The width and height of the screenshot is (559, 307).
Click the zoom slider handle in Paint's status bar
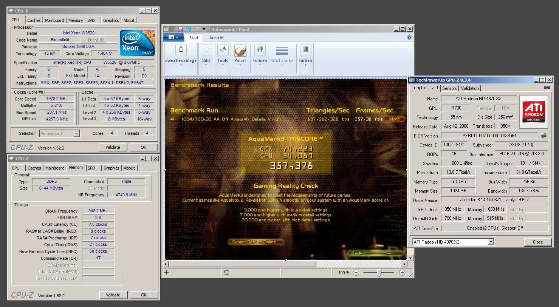[x=379, y=273]
